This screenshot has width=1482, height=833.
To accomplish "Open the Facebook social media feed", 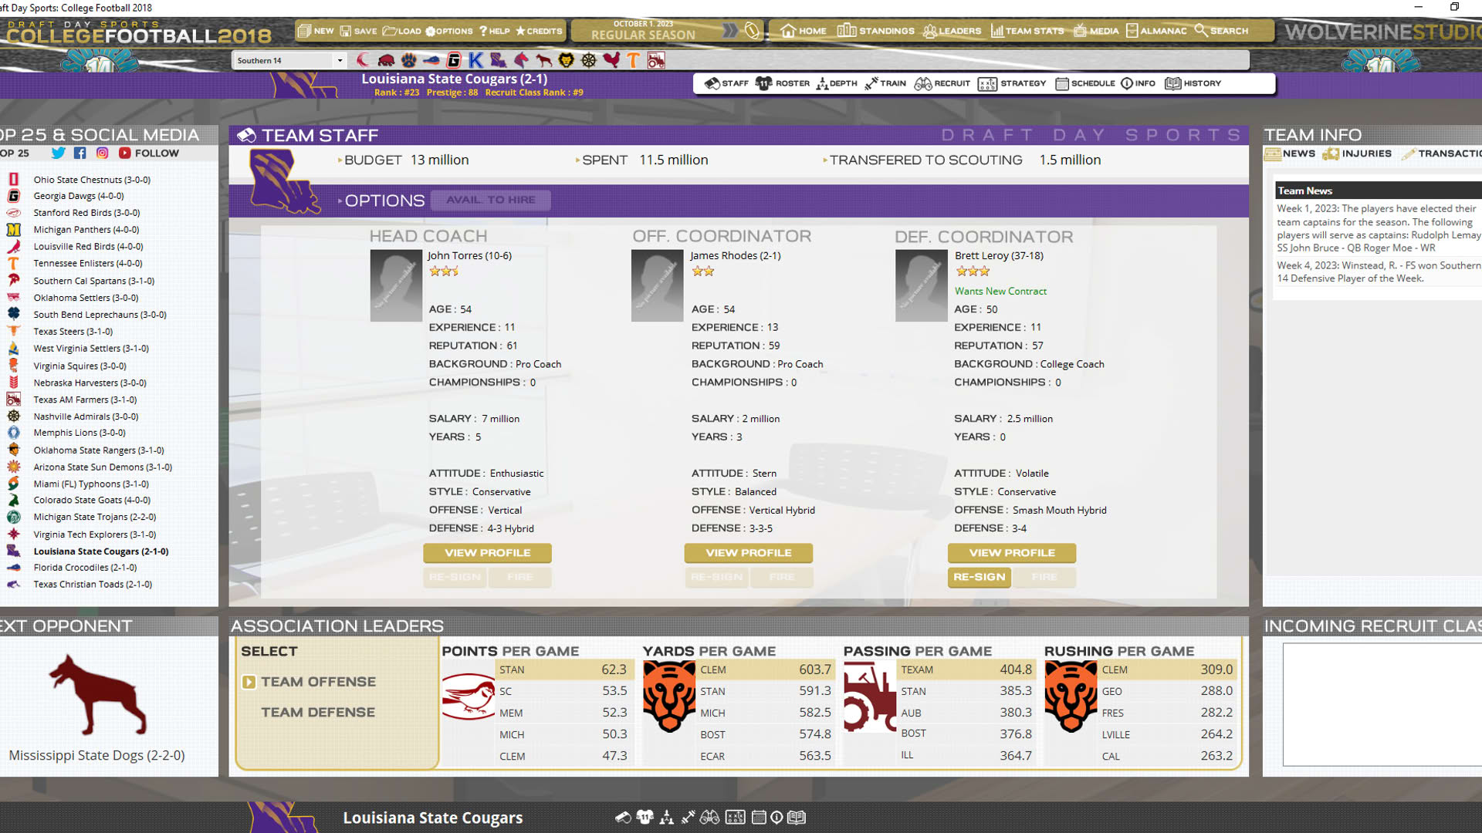I will [x=80, y=153].
